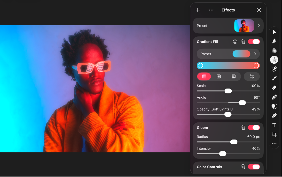Delete the Gradient Fill effect

(243, 42)
